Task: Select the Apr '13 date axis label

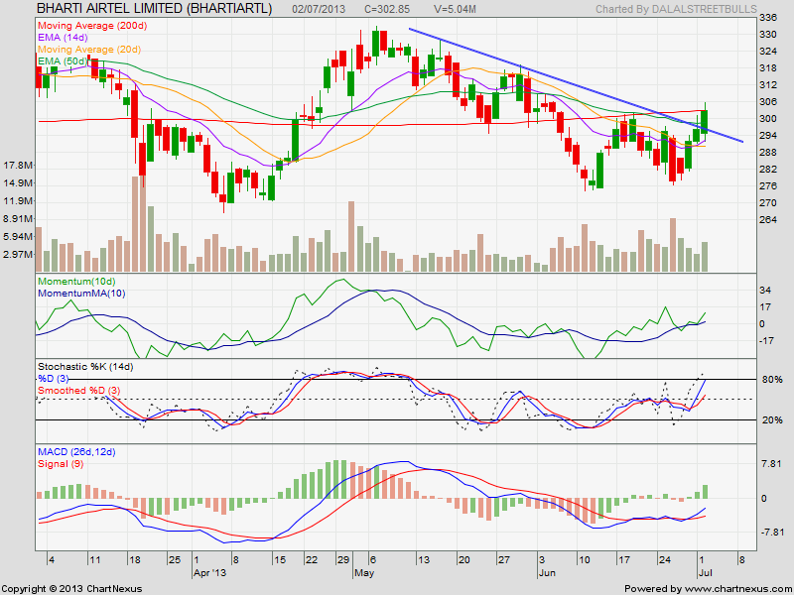Action: [209, 573]
